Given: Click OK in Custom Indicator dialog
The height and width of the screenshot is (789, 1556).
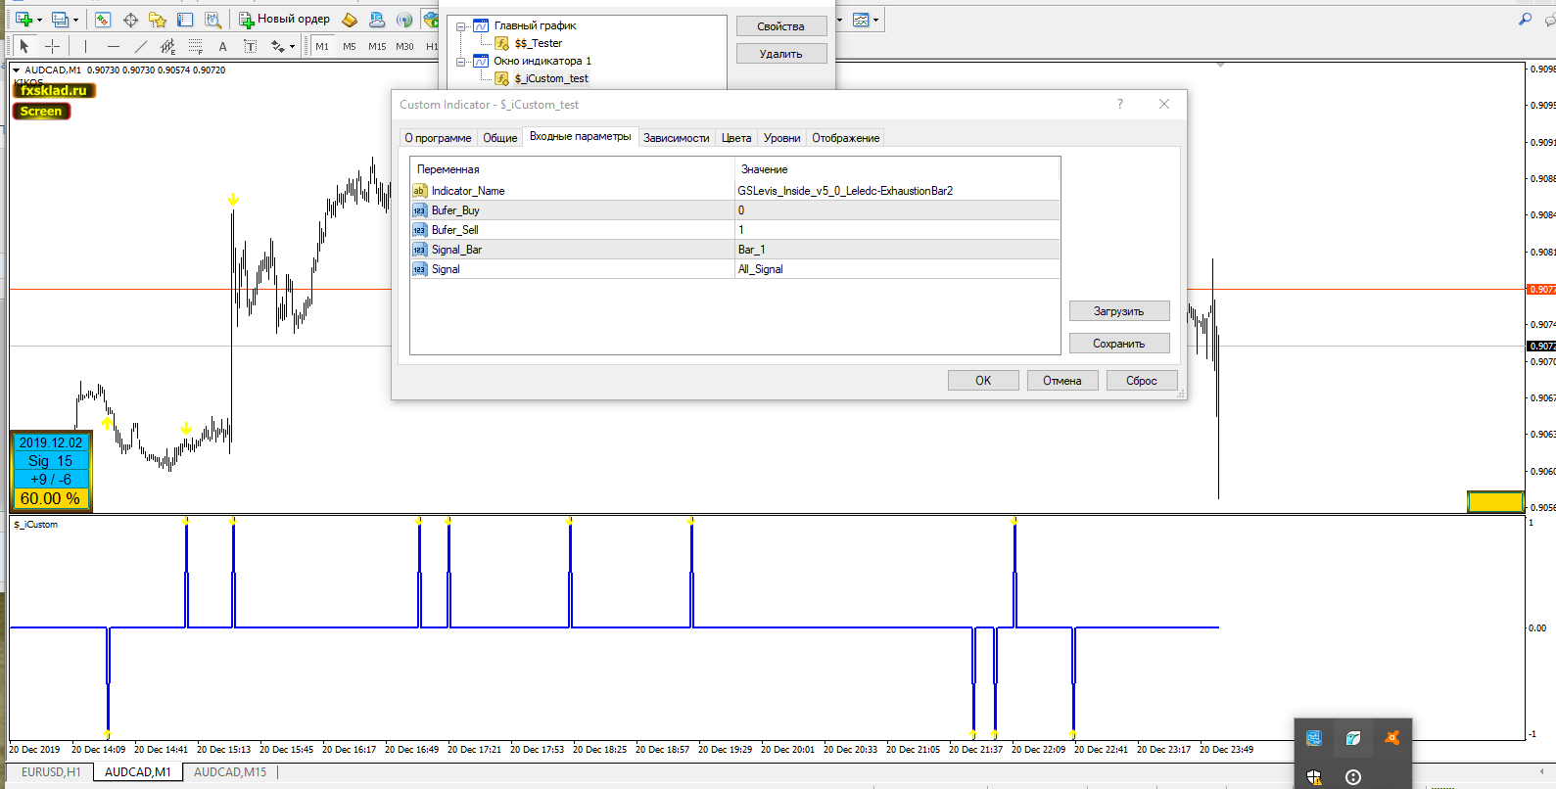Looking at the screenshot, I should tap(983, 381).
